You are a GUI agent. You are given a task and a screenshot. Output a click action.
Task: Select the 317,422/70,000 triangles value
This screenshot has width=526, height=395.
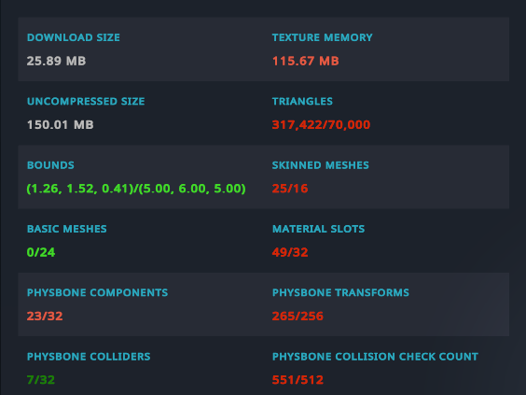321,124
